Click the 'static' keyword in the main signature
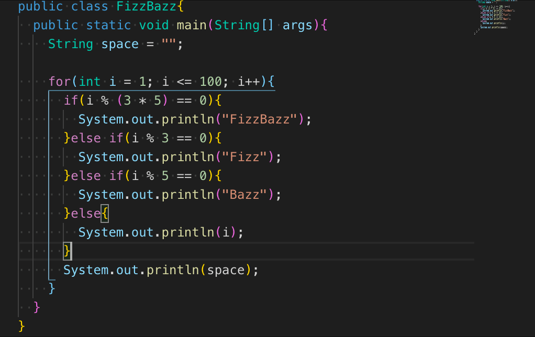The width and height of the screenshot is (535, 337). tap(108, 25)
